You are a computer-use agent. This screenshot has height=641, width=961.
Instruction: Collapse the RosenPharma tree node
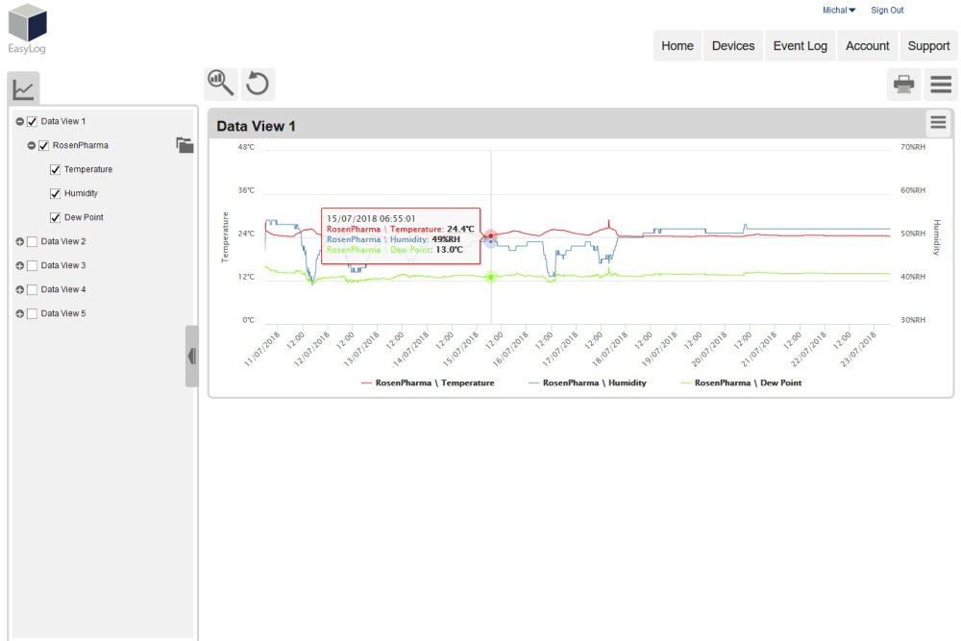[31, 145]
